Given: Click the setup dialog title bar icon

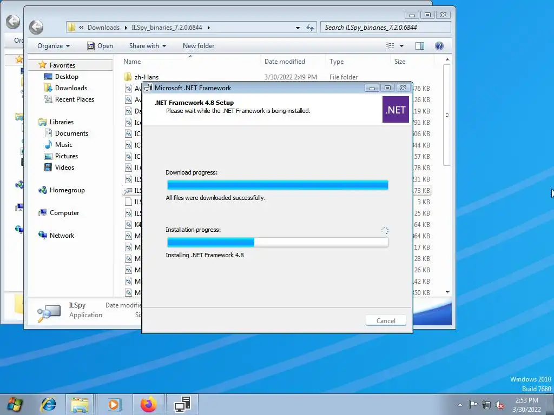Looking at the screenshot, I should (x=148, y=88).
